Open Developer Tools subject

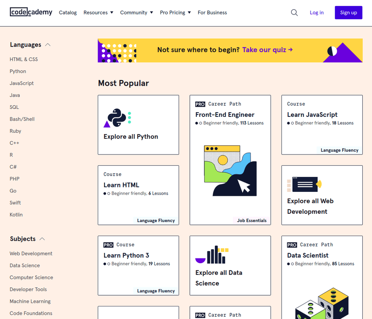(x=28, y=289)
